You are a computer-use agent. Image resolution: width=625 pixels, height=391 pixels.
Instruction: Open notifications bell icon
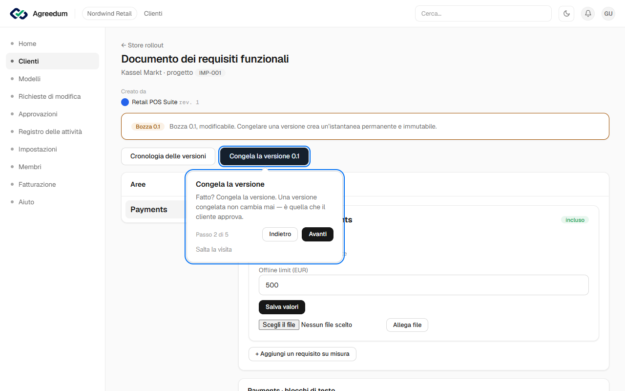(x=588, y=14)
